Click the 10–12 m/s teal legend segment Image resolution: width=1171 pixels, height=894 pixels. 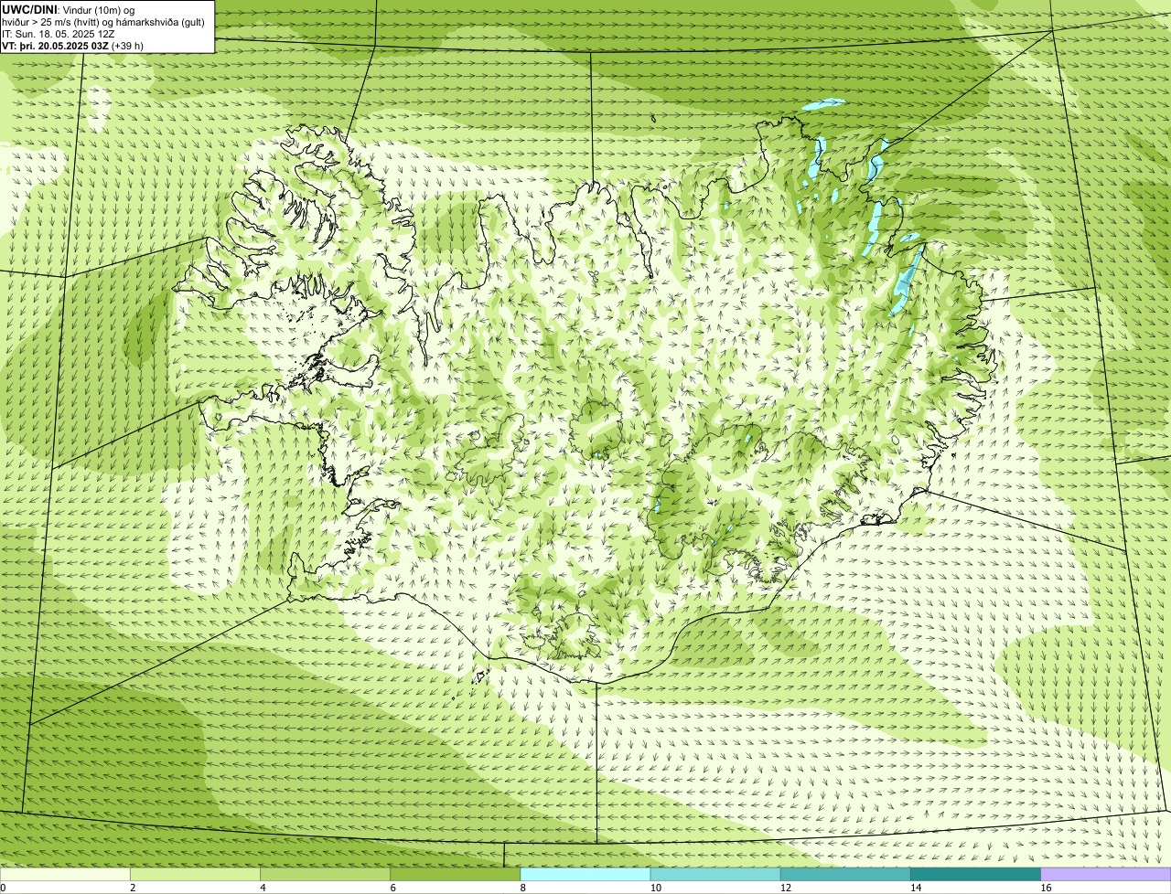click(x=715, y=875)
